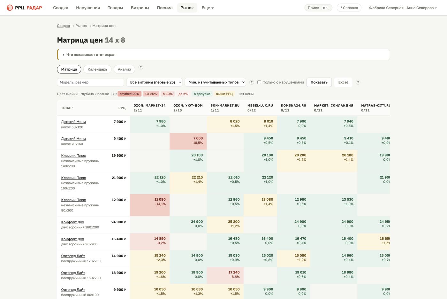Click the cell '14 890 -9,2%'

click(x=150, y=241)
